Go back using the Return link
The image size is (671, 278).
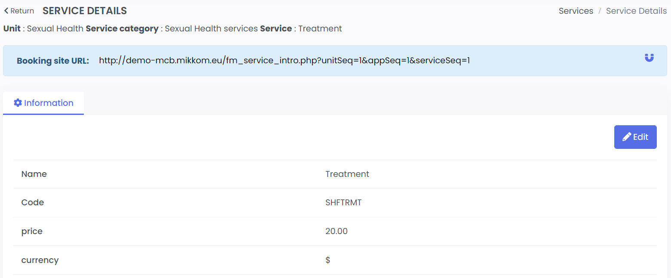21,11
